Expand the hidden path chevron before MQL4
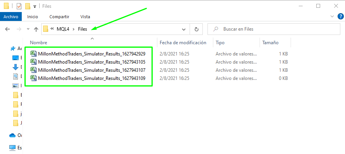 pyautogui.click(x=52, y=29)
